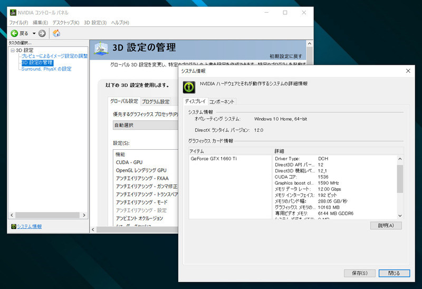Open the デスクトップ(K) menu
Screen dimensions: 422x289
point(65,23)
